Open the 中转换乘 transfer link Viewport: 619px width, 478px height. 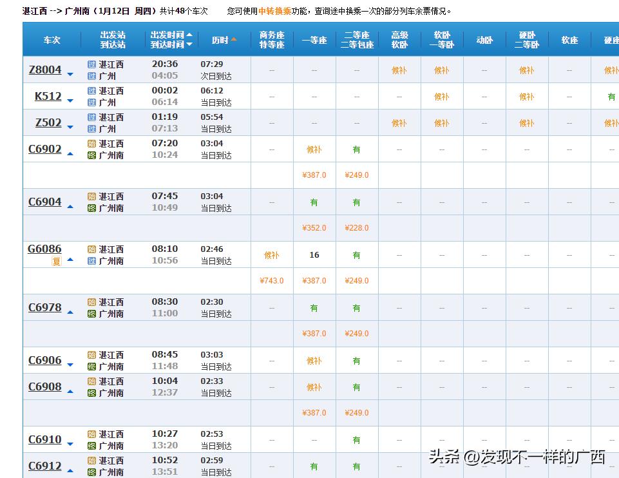point(275,11)
